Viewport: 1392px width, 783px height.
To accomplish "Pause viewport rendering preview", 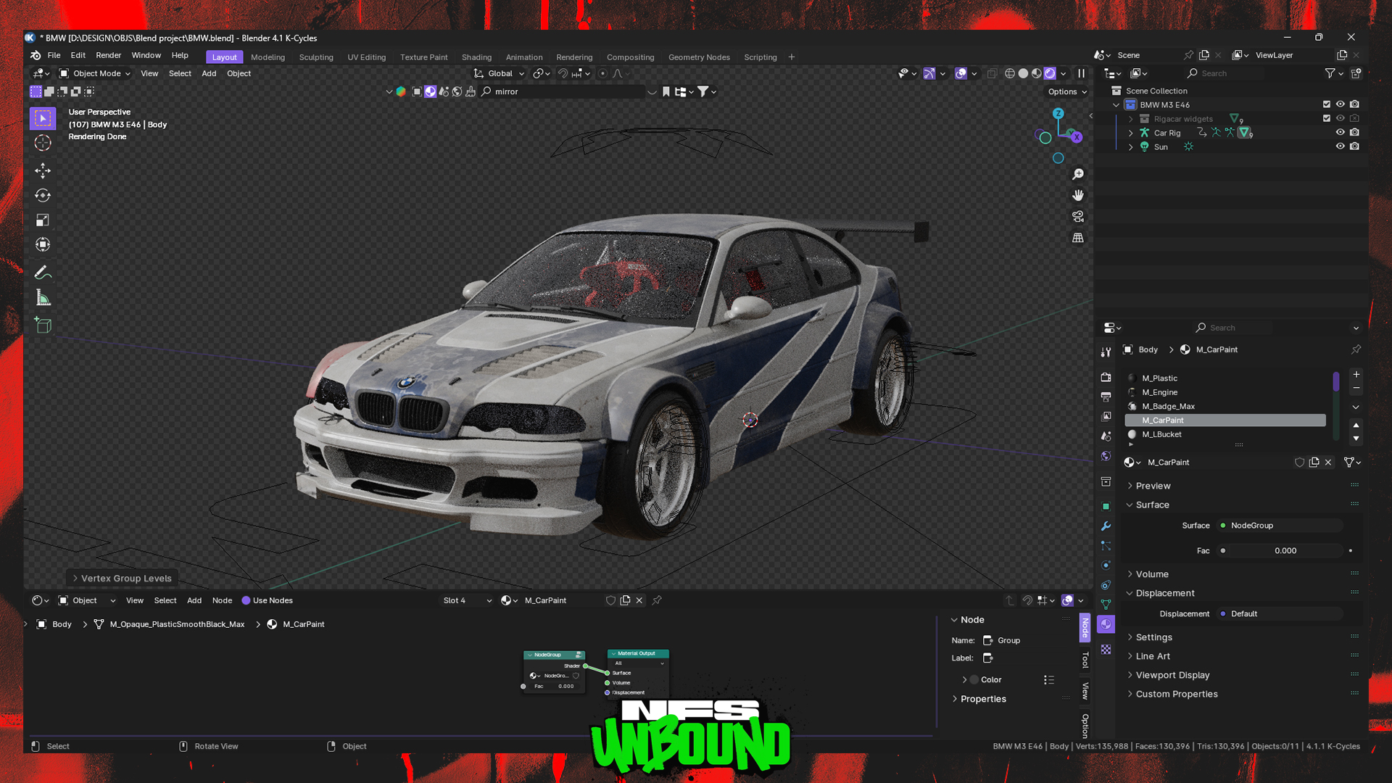I will click(x=1081, y=73).
